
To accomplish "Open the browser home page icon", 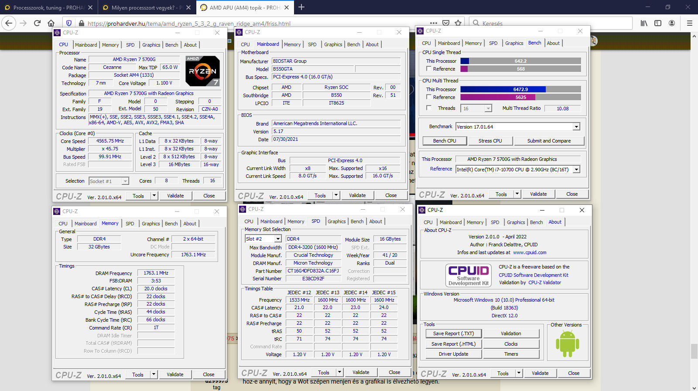I will [x=51, y=23].
